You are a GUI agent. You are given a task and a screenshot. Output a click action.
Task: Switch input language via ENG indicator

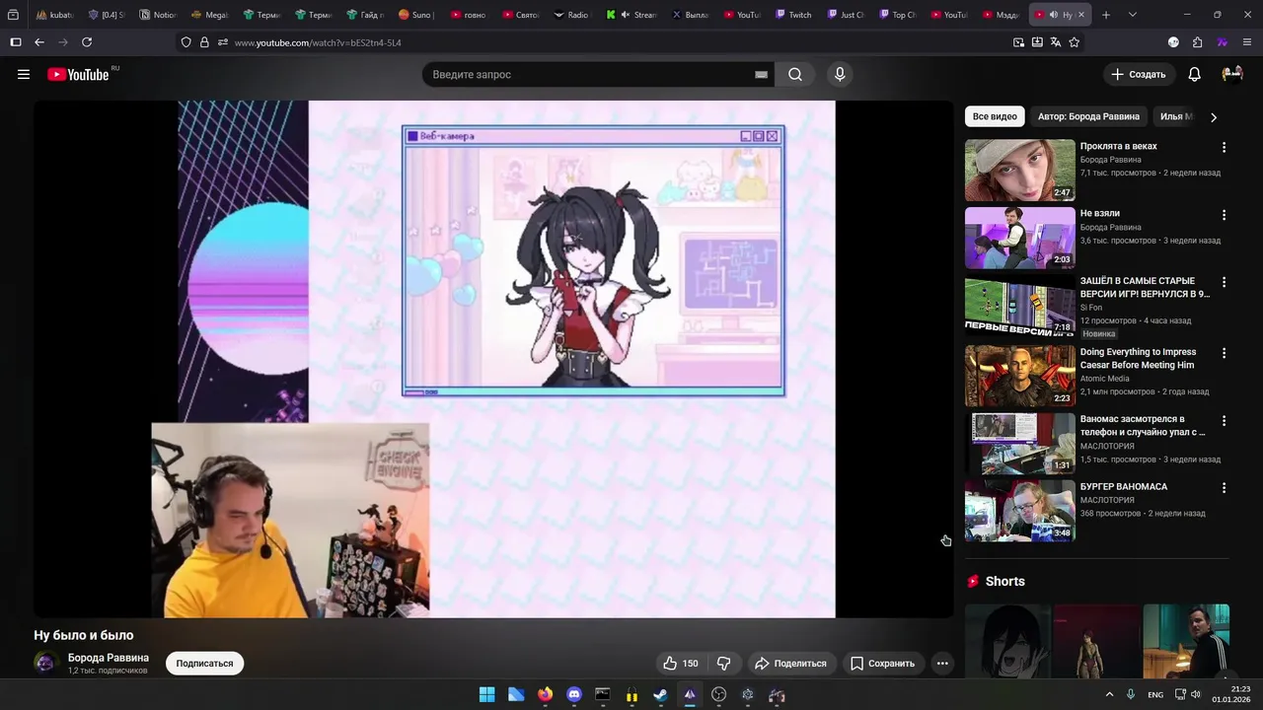[1155, 695]
